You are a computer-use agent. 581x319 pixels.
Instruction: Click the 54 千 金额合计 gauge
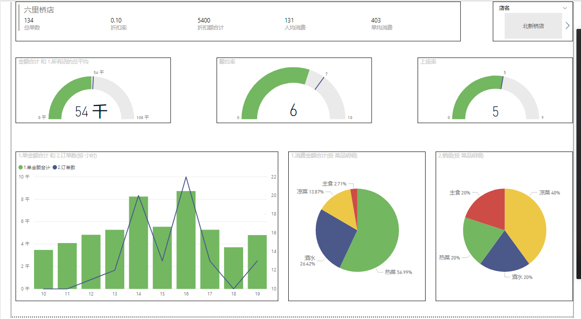pos(93,90)
